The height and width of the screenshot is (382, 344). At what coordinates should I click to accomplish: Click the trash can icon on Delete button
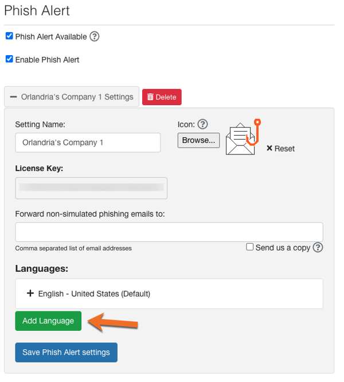(x=150, y=97)
